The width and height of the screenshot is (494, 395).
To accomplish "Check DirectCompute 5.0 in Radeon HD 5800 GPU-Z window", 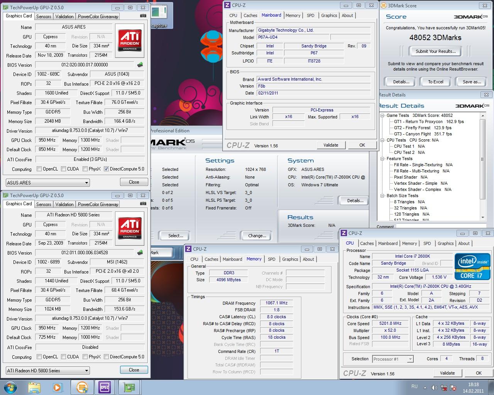I will pos(106,356).
